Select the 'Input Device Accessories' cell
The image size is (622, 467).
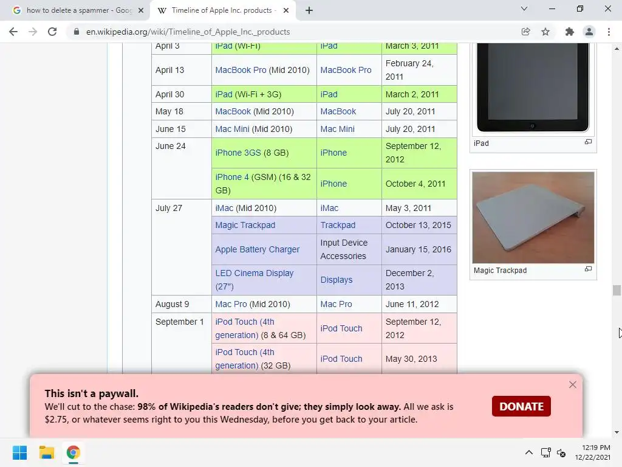[349, 249]
